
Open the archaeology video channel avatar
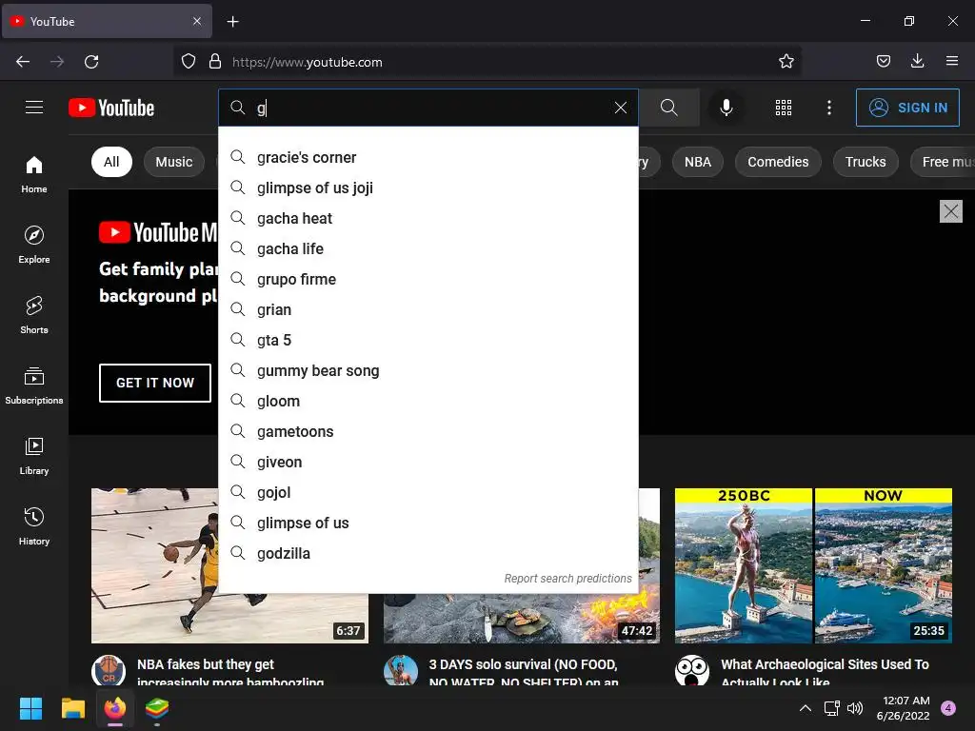[x=691, y=671]
